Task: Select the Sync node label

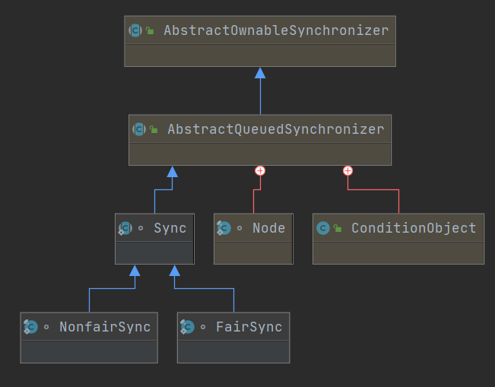Action: (170, 228)
